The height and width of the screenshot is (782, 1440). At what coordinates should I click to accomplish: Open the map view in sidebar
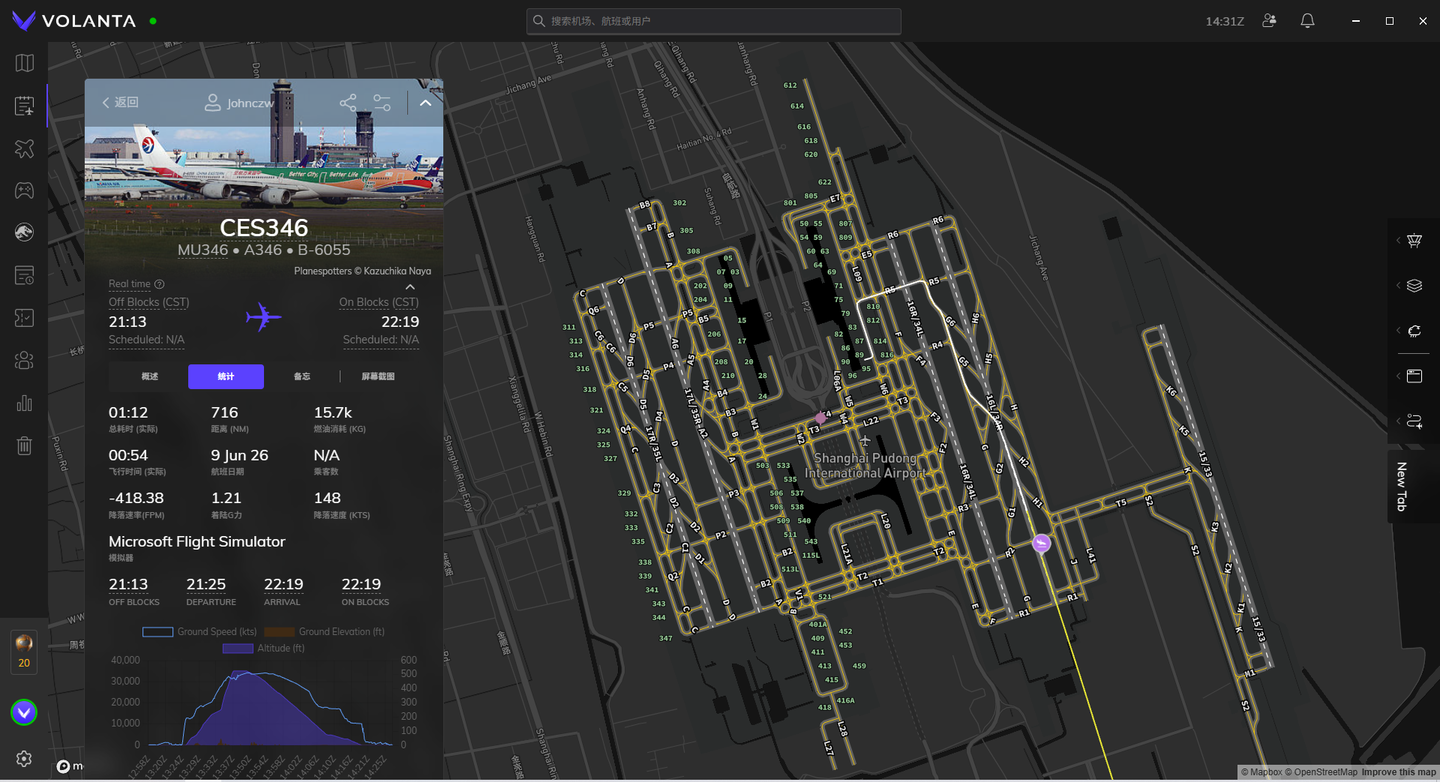24,63
